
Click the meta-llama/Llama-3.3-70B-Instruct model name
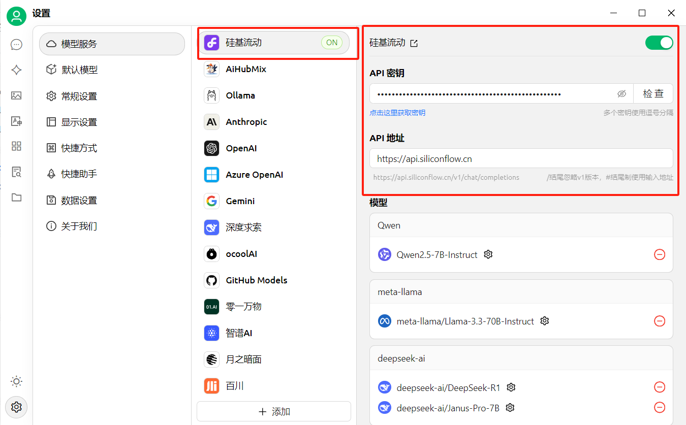(465, 321)
